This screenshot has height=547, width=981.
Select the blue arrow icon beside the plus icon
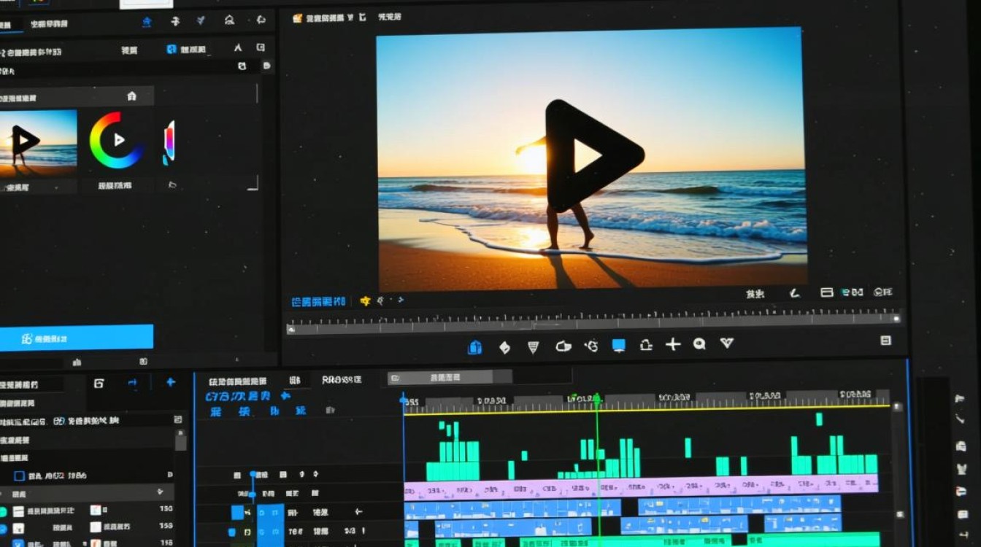coord(132,382)
